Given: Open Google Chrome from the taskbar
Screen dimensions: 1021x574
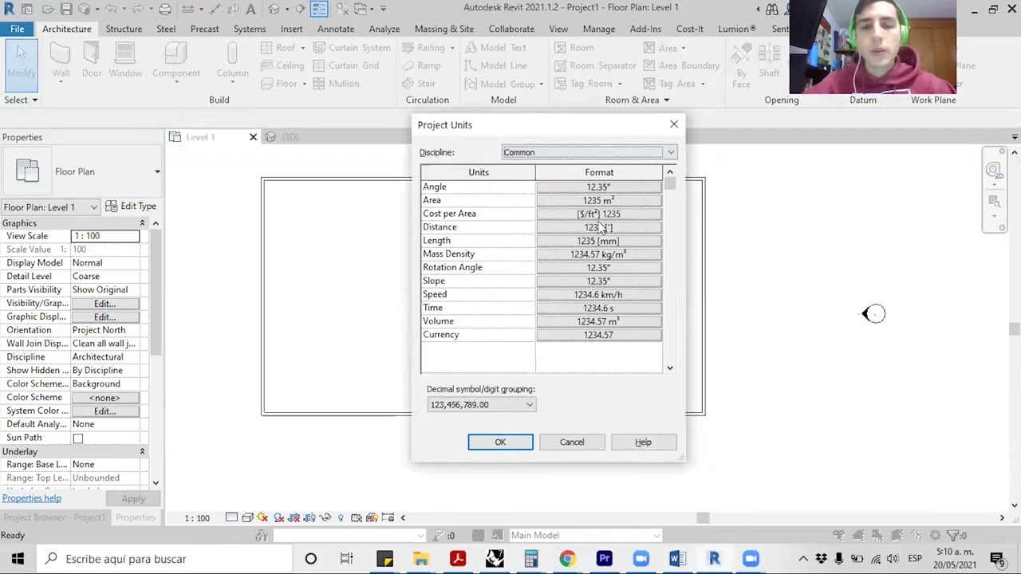Looking at the screenshot, I should tap(567, 559).
